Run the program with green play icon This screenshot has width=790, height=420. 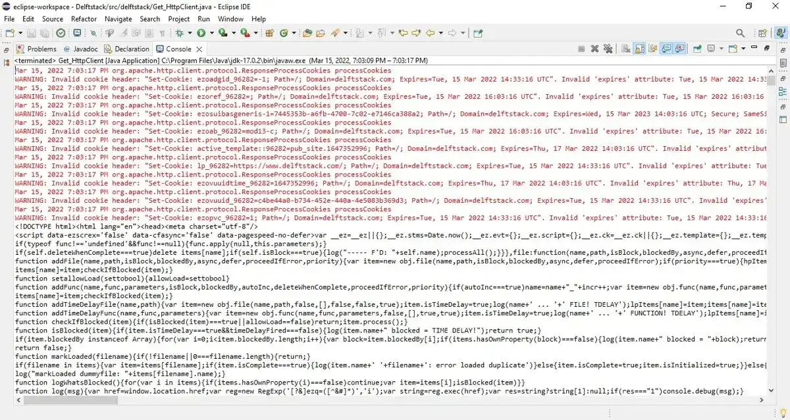201,33
